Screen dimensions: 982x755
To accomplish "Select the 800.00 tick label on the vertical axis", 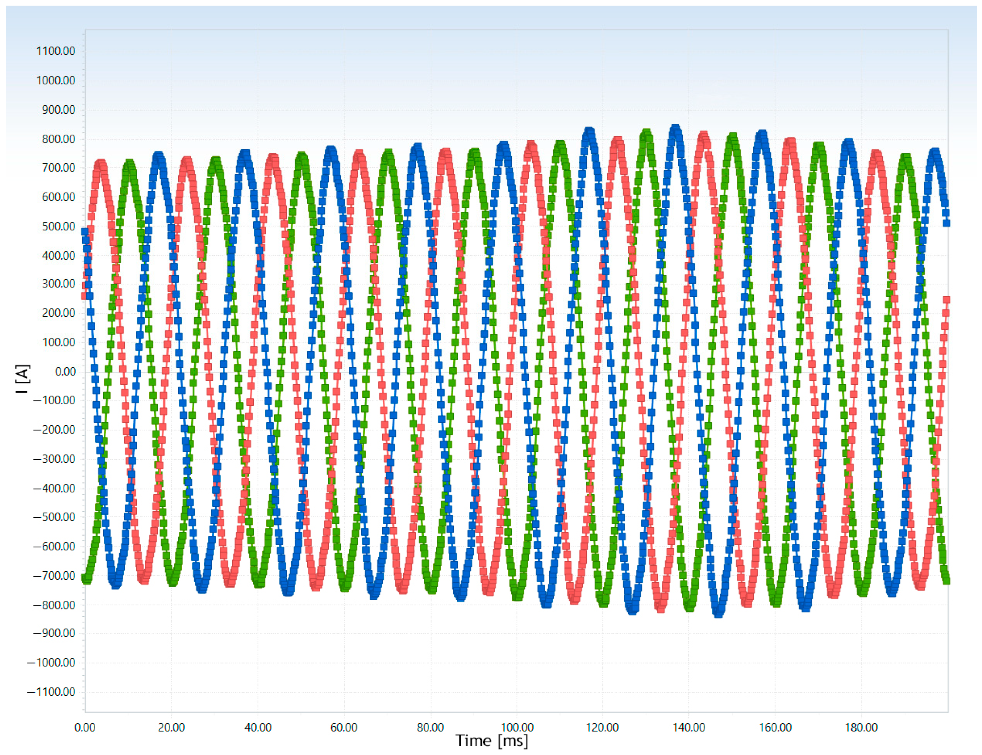I will [58, 139].
